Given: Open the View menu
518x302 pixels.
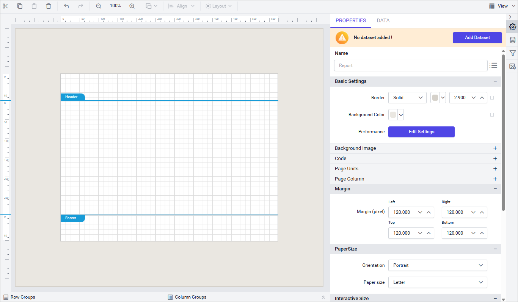Looking at the screenshot, I should 498,6.
